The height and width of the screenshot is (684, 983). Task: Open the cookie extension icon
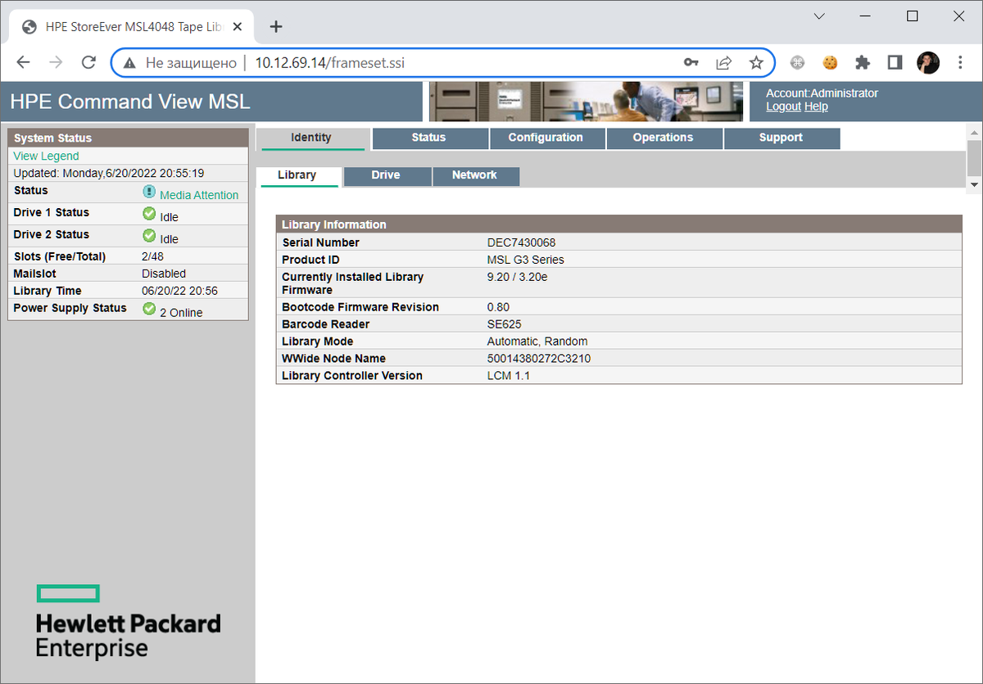click(830, 62)
